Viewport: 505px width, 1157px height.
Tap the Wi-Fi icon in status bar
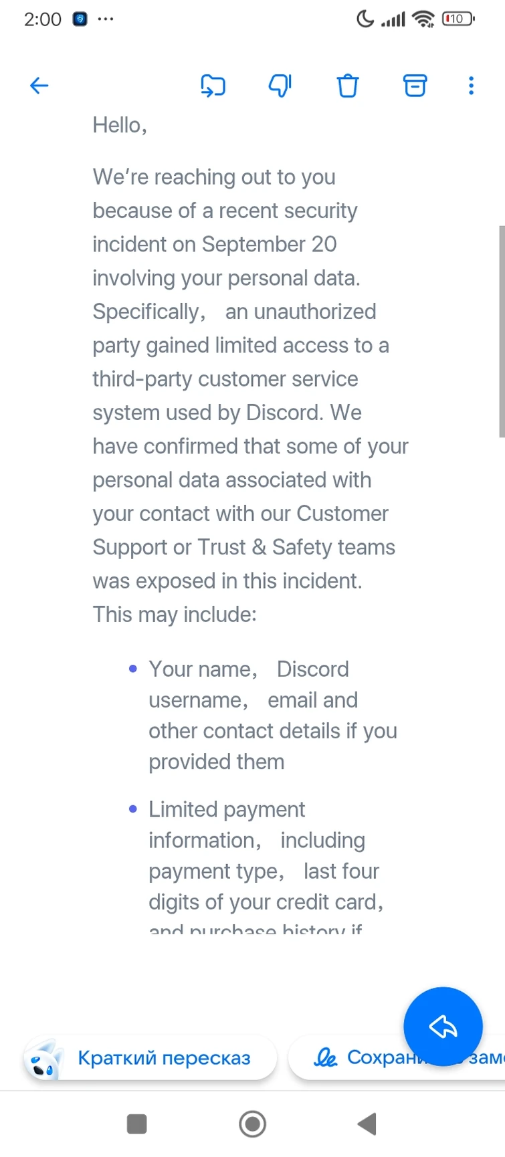tap(423, 19)
